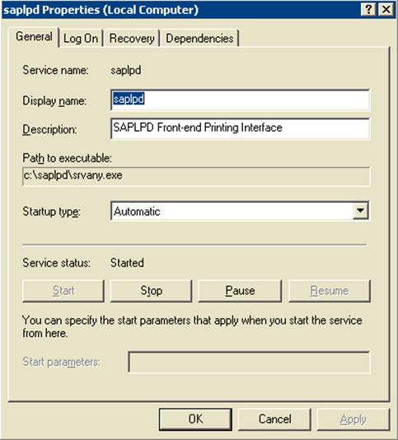Switch to the General tab
The height and width of the screenshot is (440, 398).
coord(34,37)
